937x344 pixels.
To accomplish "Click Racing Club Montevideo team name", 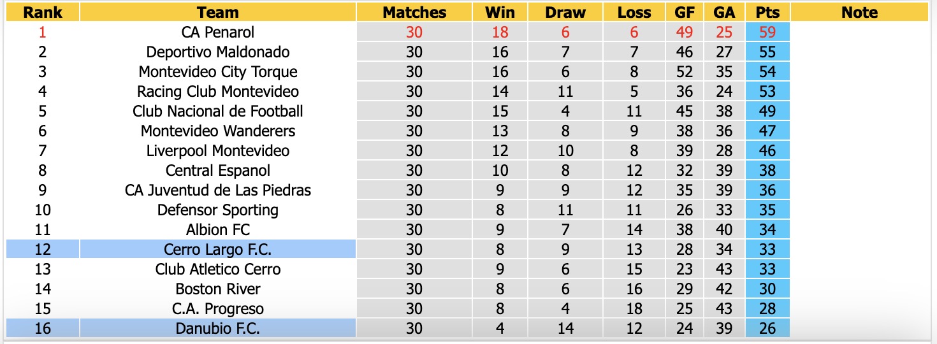I will tap(218, 91).
